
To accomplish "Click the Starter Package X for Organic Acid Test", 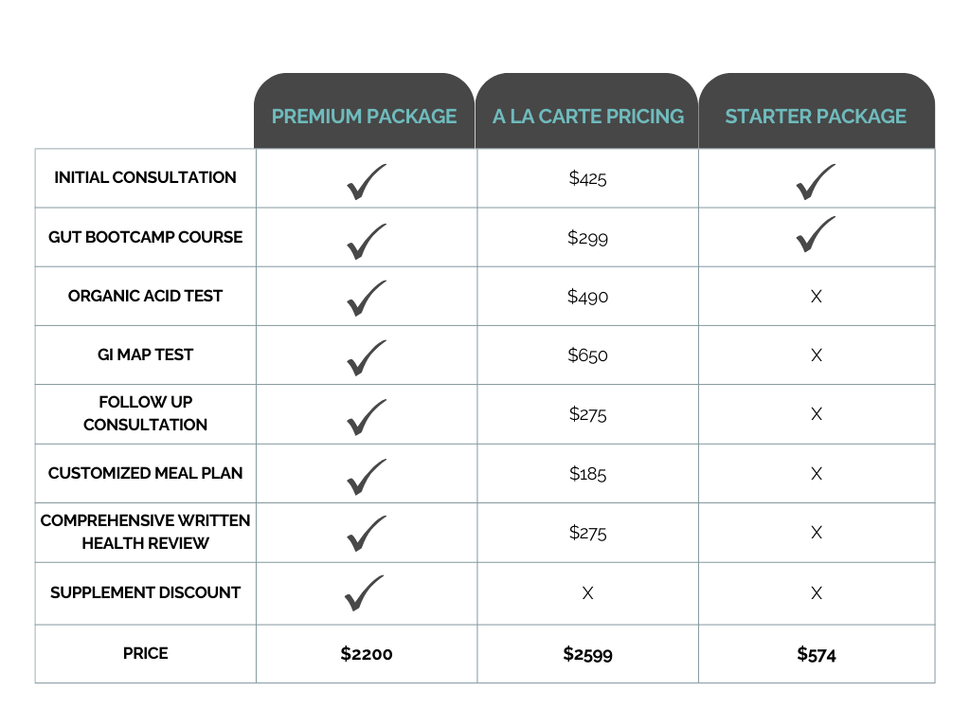I will coord(817,297).
